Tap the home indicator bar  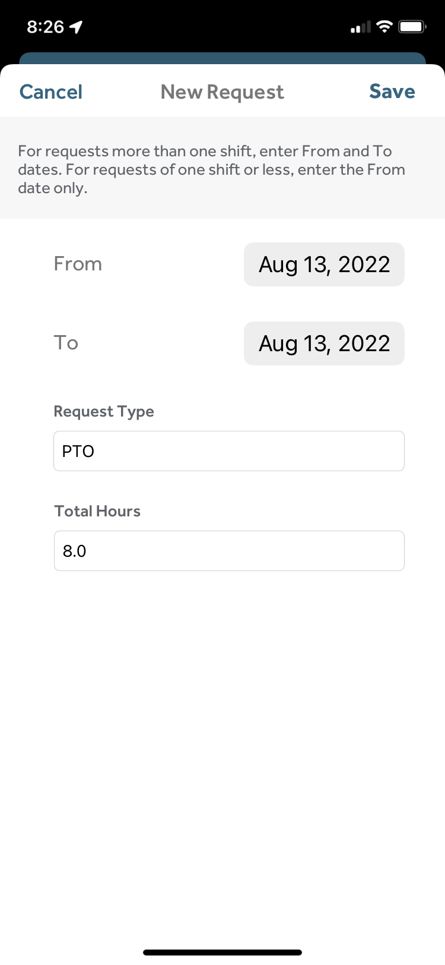(x=223, y=953)
